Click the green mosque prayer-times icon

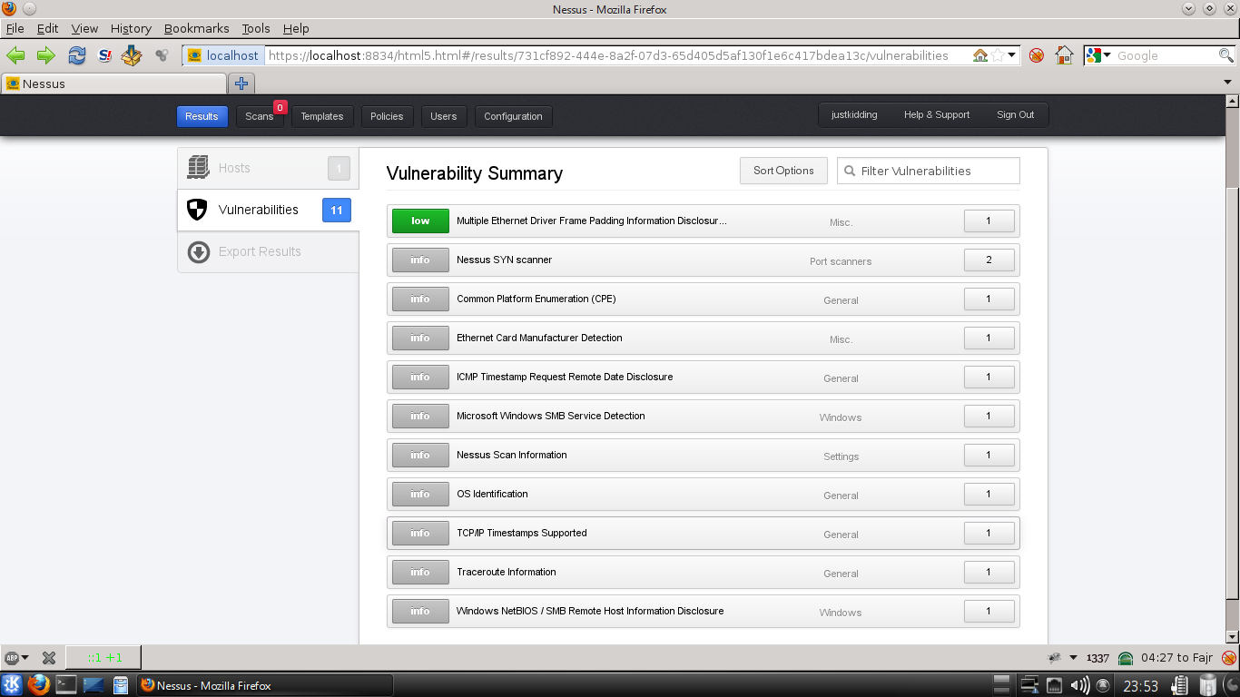click(x=1126, y=658)
